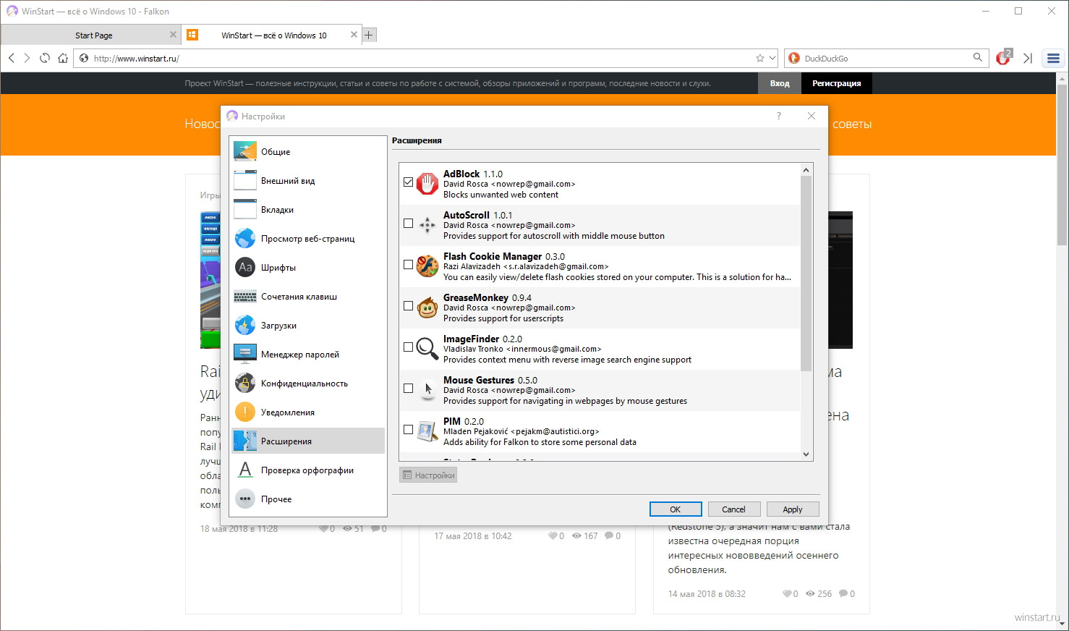Click the Расширения puzzle icon
The width and height of the screenshot is (1069, 631).
click(245, 441)
